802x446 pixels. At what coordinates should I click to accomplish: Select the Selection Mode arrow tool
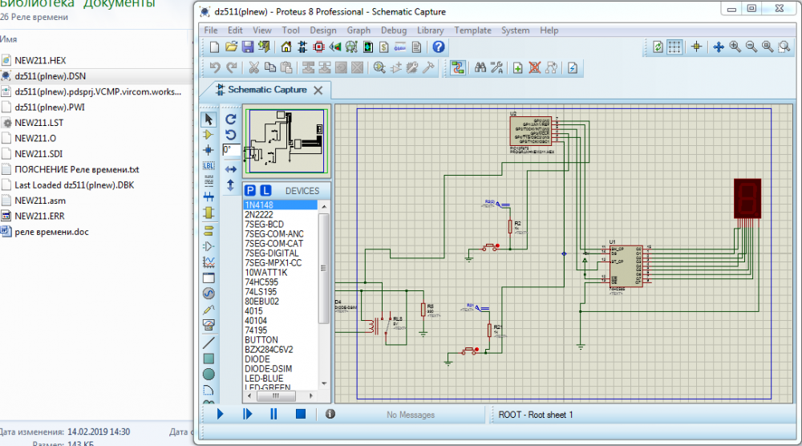tap(209, 119)
